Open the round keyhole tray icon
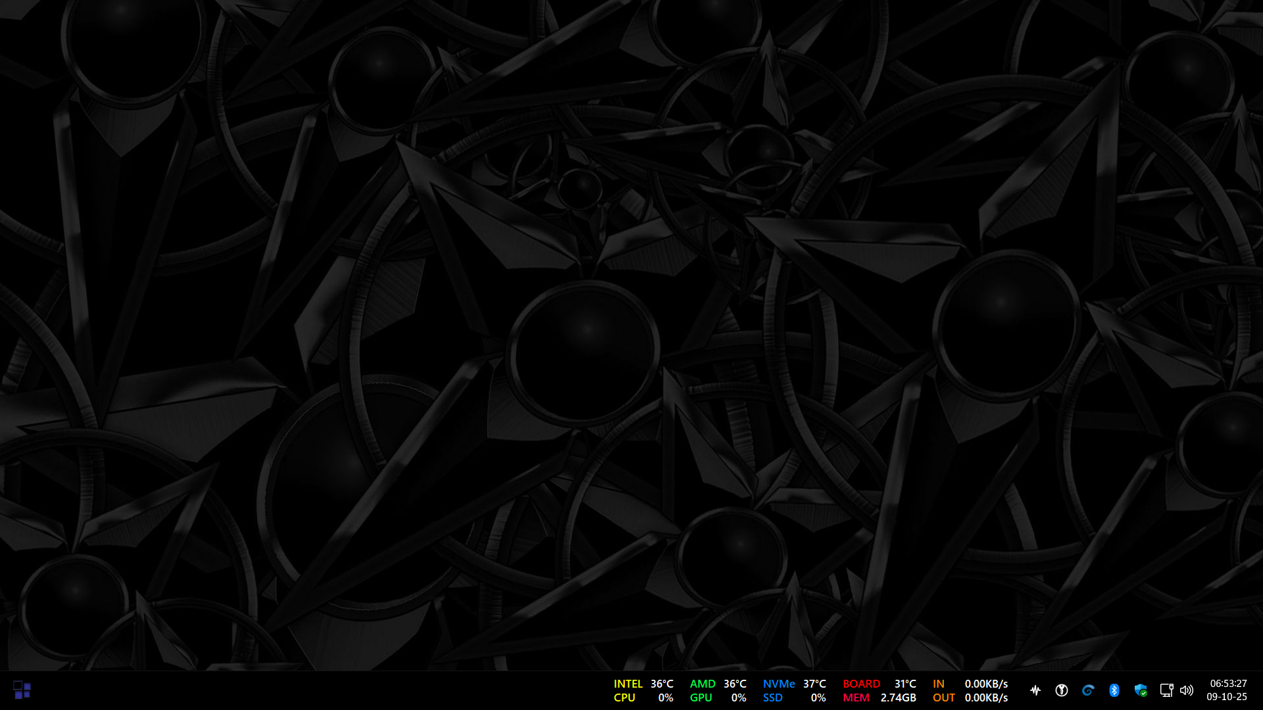Viewport: 1263px width, 710px height. [1061, 690]
